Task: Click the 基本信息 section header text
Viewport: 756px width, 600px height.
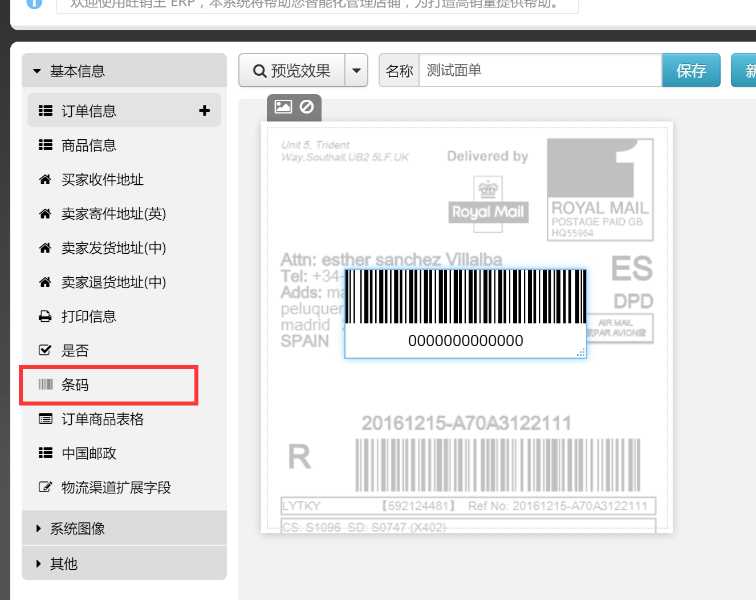Action: 78,71
